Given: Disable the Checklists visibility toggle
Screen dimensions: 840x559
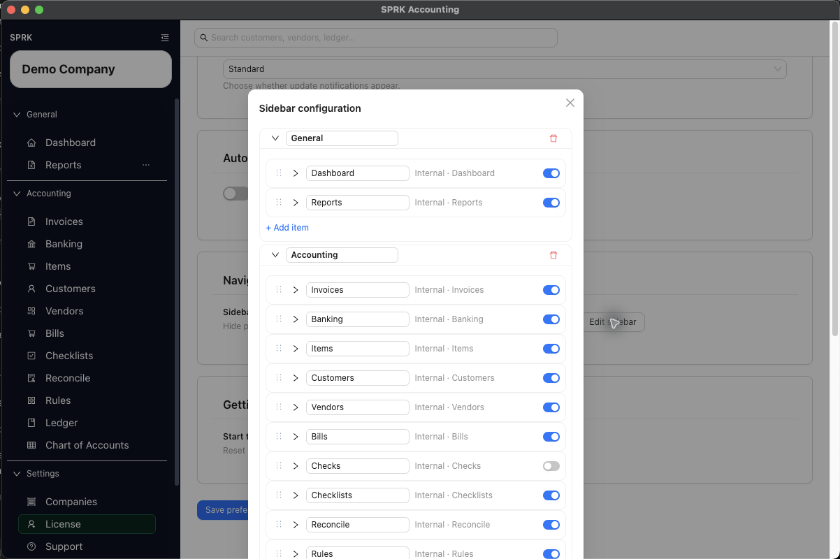Looking at the screenshot, I should click(551, 495).
